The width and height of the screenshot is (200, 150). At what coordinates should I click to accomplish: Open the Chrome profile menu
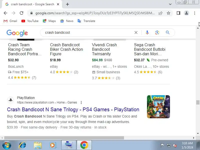pos(186,13)
